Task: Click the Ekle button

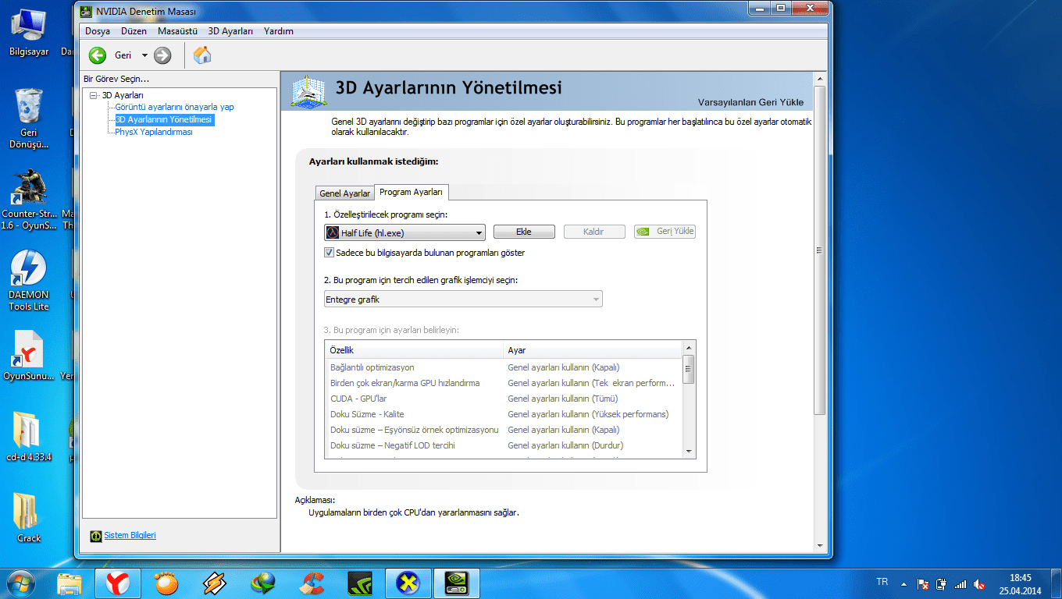Action: (524, 232)
